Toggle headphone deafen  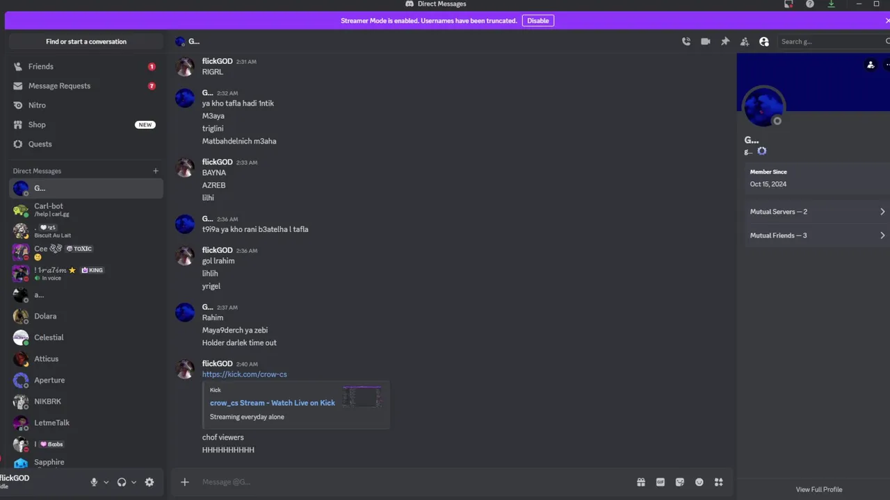(x=122, y=482)
